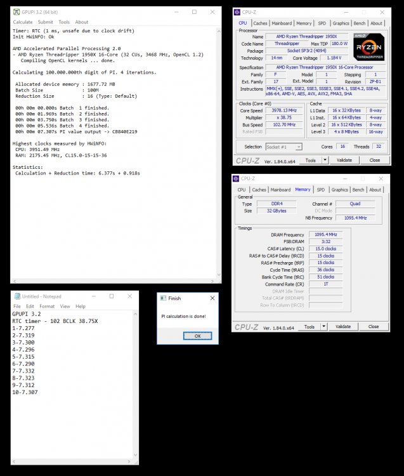This screenshot has height=476, width=404.
Task: Click Validate button in lower CPU-Z window
Action: 343,327
